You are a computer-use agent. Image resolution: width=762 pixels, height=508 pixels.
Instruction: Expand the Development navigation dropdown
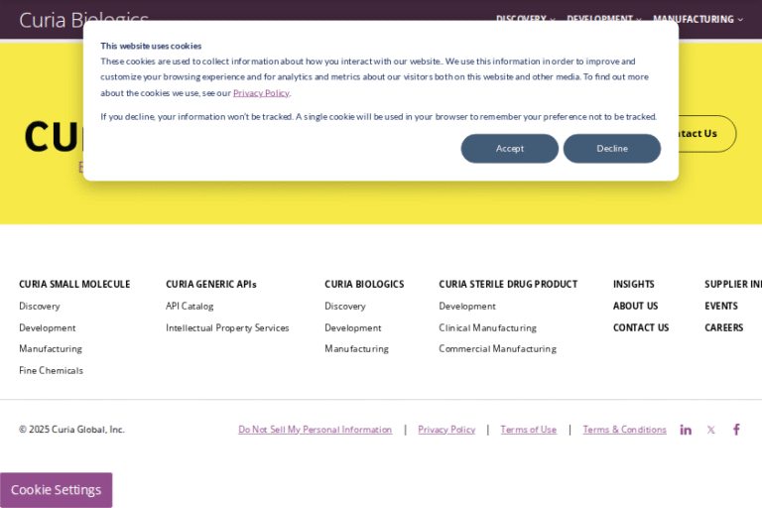(x=603, y=19)
